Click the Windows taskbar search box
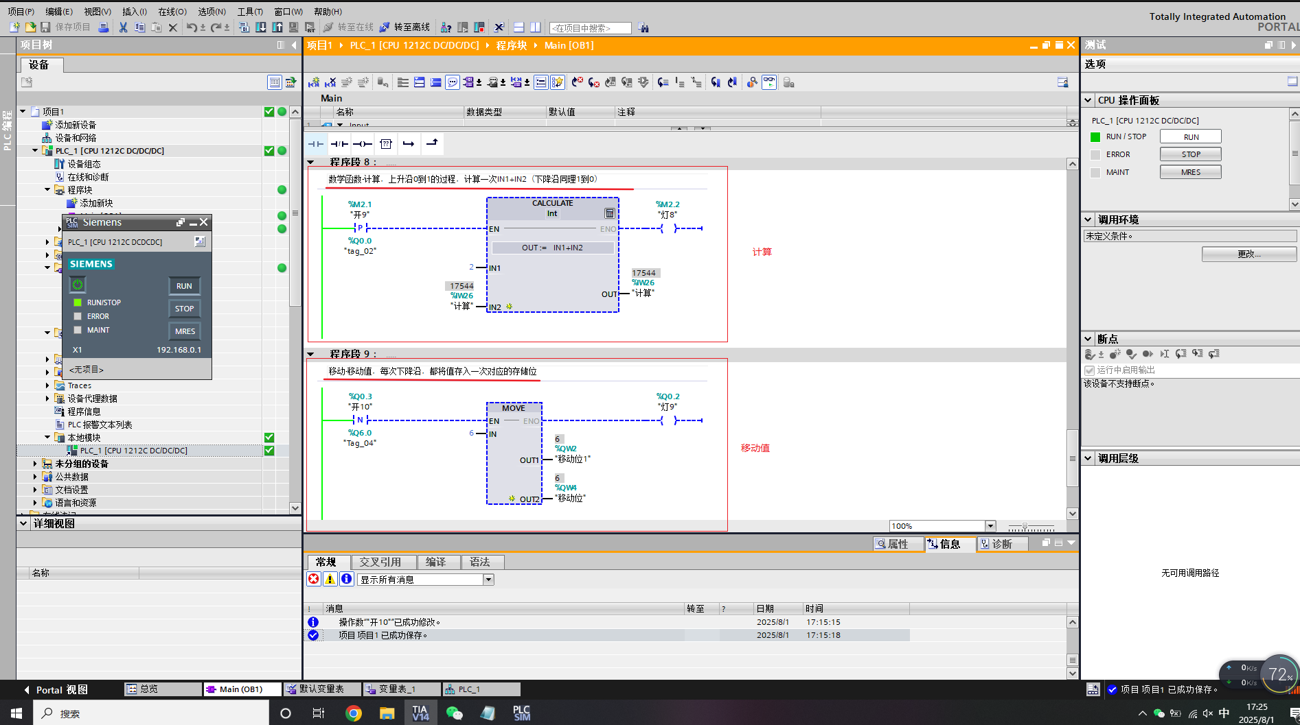 pyautogui.click(x=151, y=713)
